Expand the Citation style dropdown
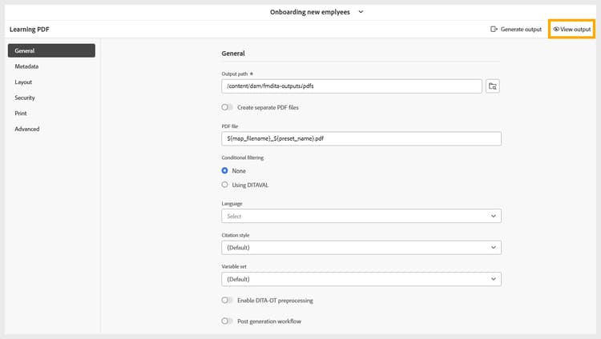Screen dimensions: 601x339 coord(361,248)
